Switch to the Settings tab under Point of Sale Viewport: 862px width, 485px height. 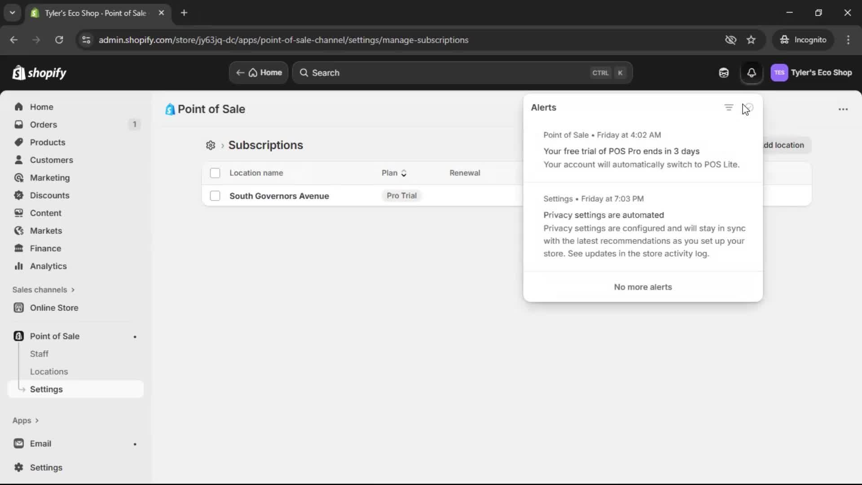(x=47, y=389)
